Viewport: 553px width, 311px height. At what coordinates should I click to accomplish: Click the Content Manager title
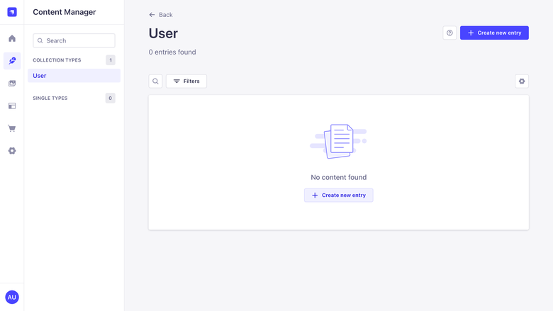pos(65,12)
